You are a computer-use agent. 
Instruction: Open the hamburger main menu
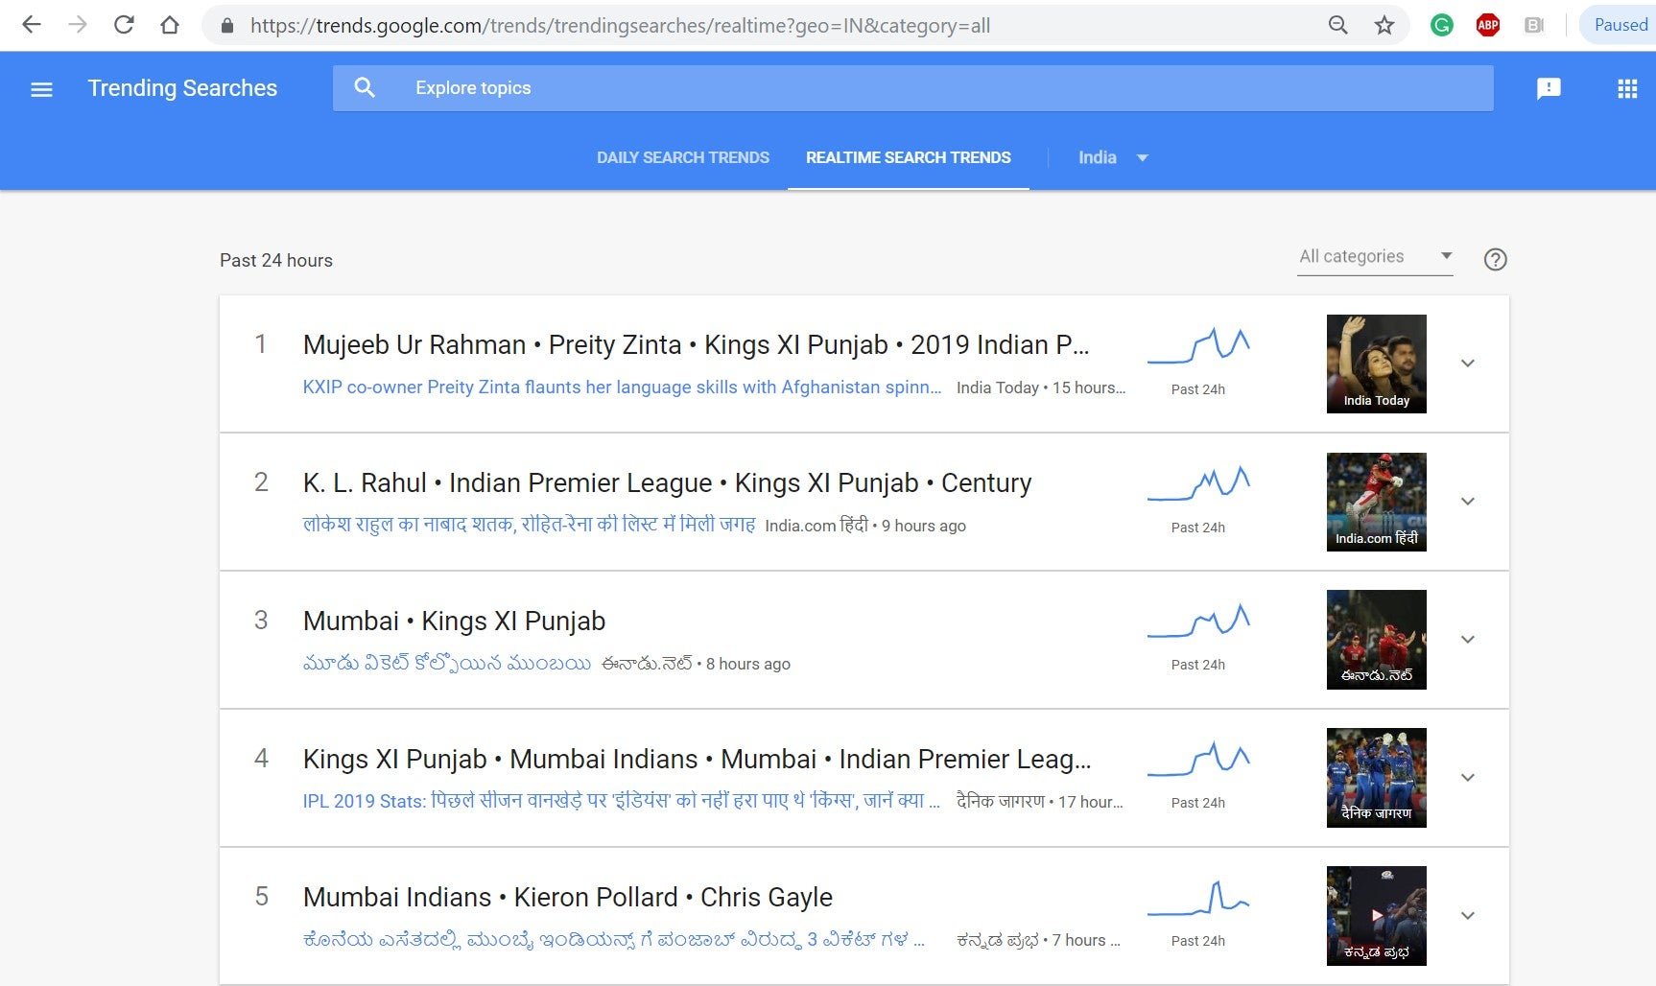click(41, 89)
